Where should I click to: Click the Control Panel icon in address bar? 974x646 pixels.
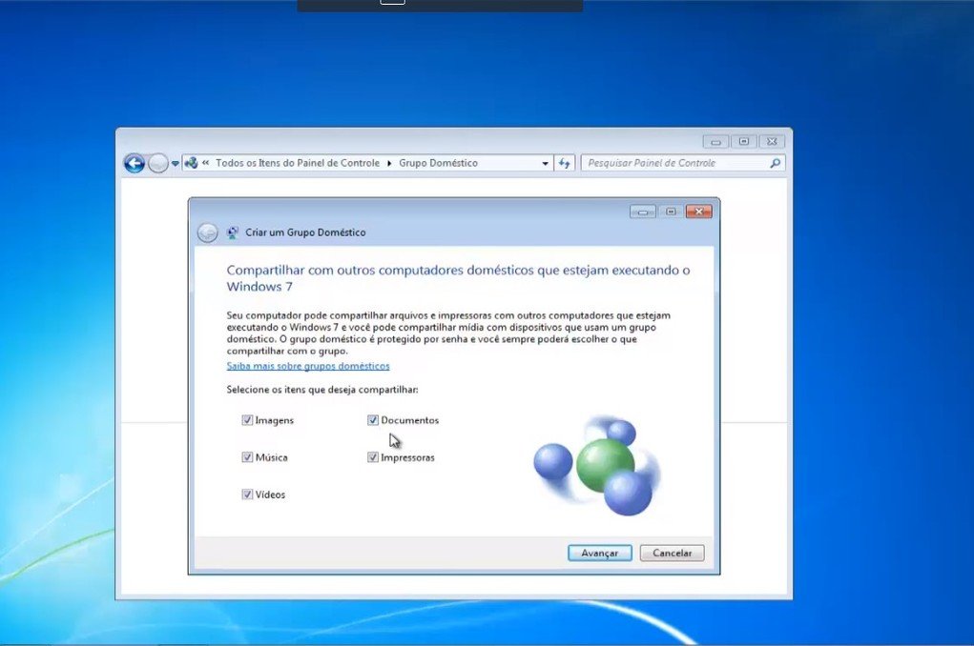tap(192, 163)
